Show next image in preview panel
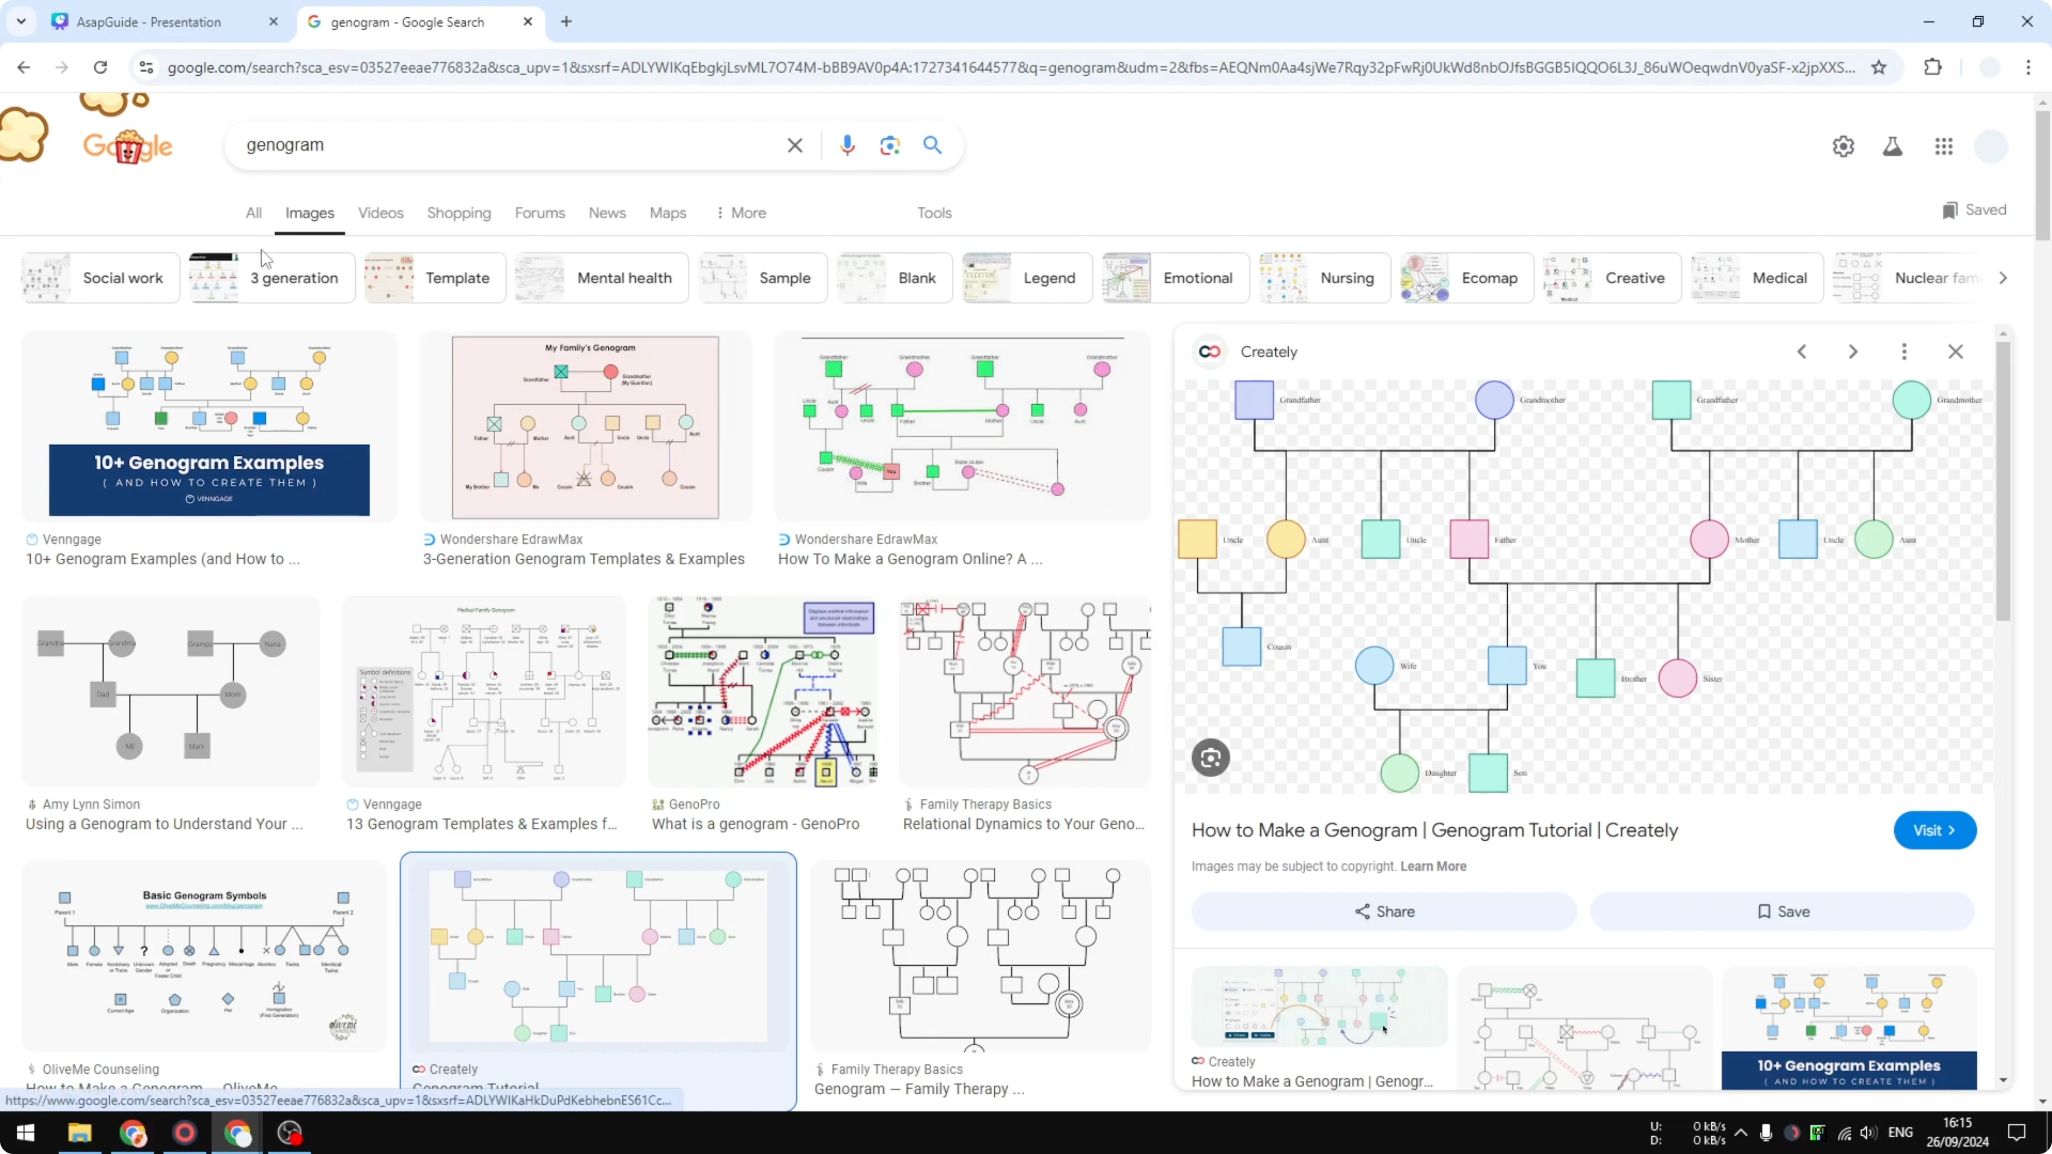 pos(1853,352)
